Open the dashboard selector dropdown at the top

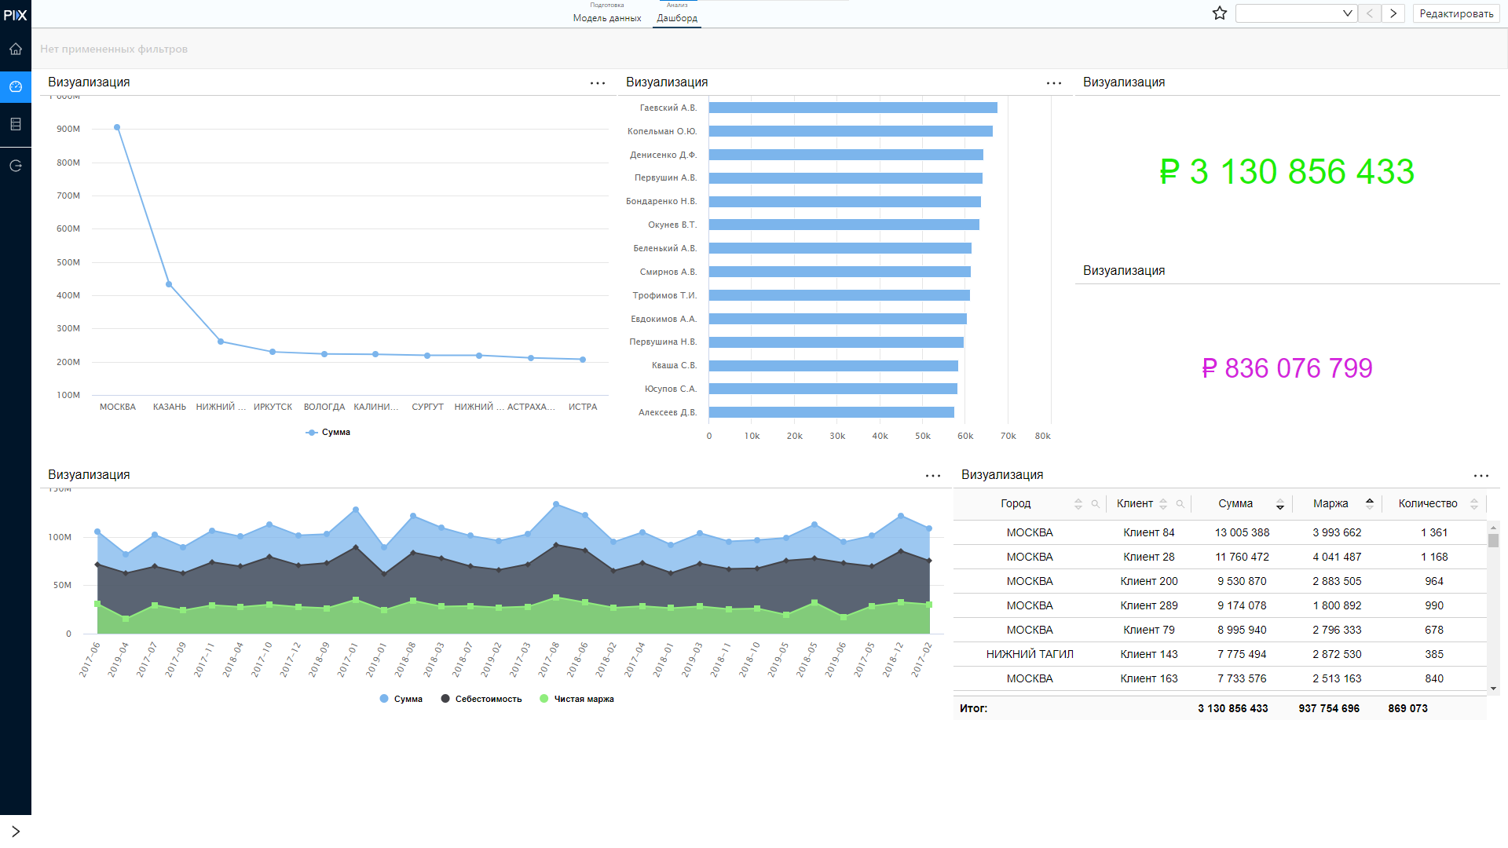pos(1296,13)
